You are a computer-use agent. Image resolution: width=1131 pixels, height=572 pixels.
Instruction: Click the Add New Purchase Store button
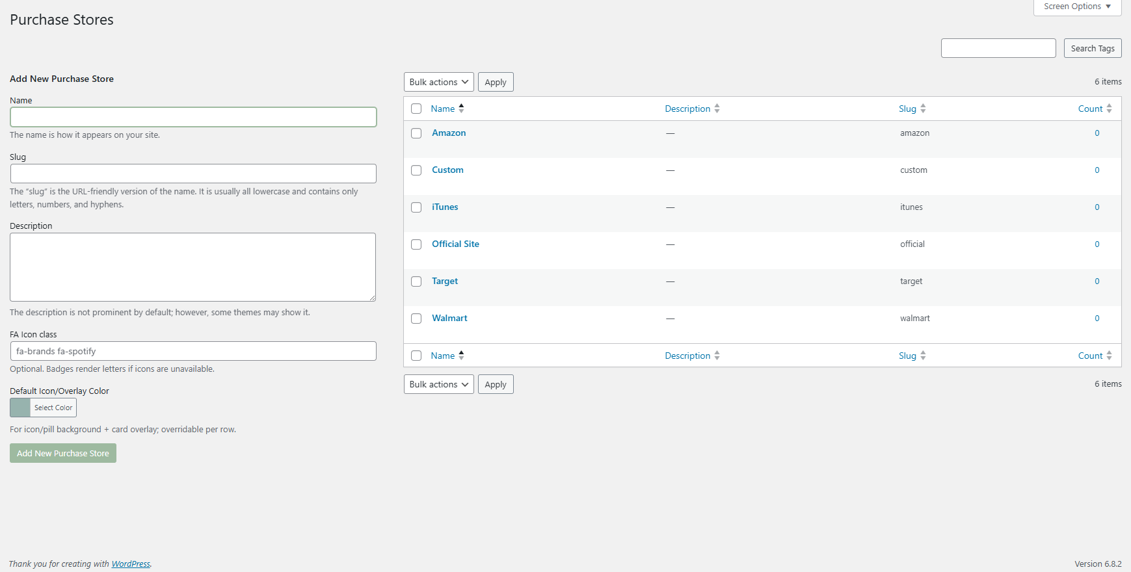(63, 453)
